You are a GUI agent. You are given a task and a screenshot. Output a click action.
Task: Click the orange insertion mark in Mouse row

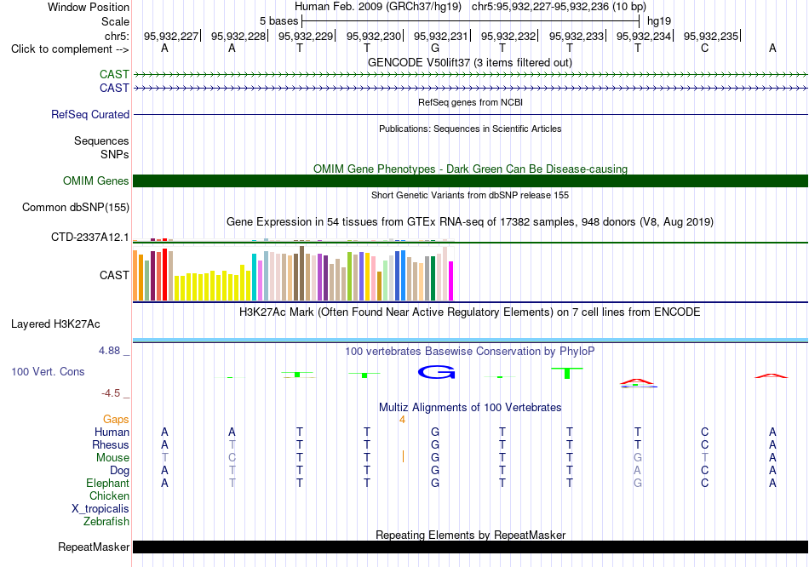point(403,456)
